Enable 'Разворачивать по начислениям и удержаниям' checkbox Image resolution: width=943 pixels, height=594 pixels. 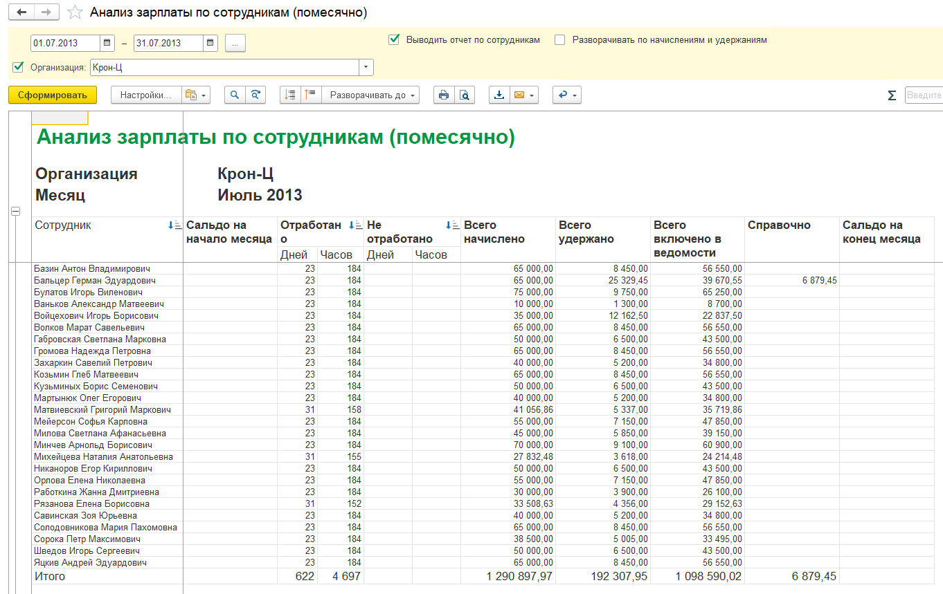(x=560, y=40)
